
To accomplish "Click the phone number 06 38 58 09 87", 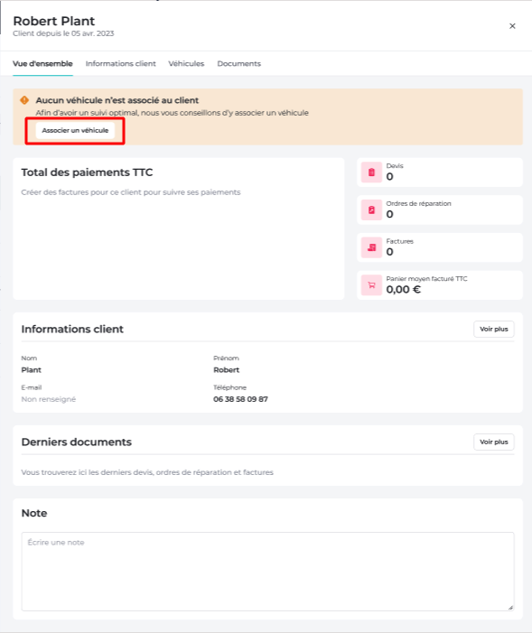I will click(240, 399).
